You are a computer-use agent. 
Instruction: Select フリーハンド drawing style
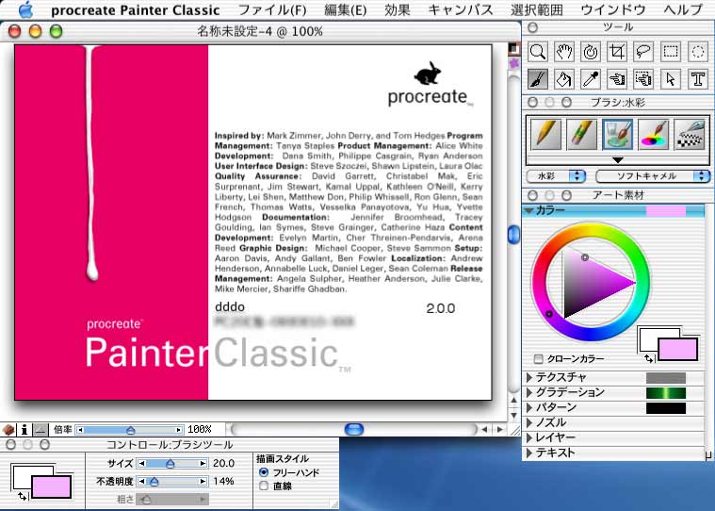pos(264,472)
